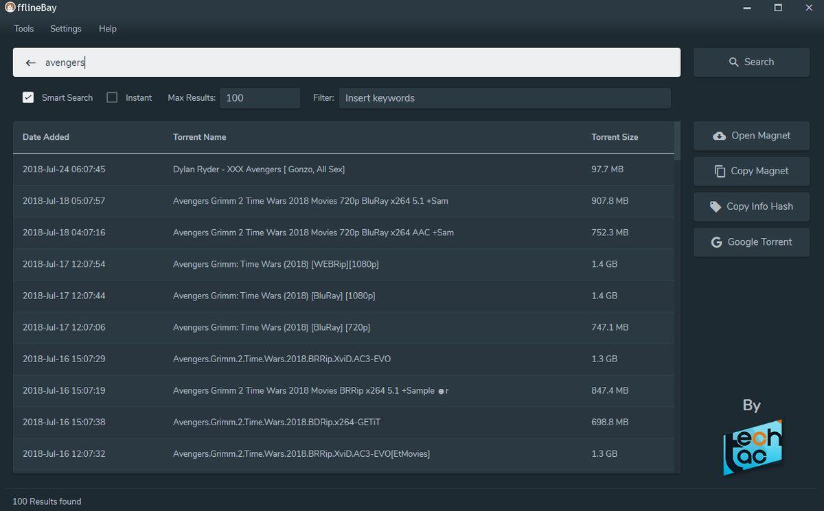Click inside the avengers search field
824x511 pixels.
point(347,62)
